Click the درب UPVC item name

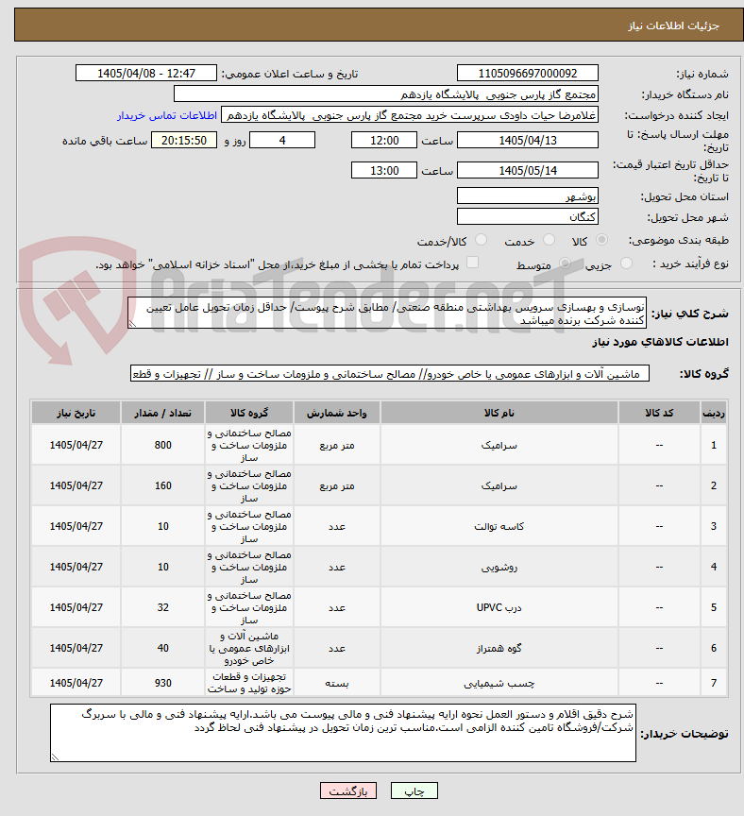pos(499,608)
